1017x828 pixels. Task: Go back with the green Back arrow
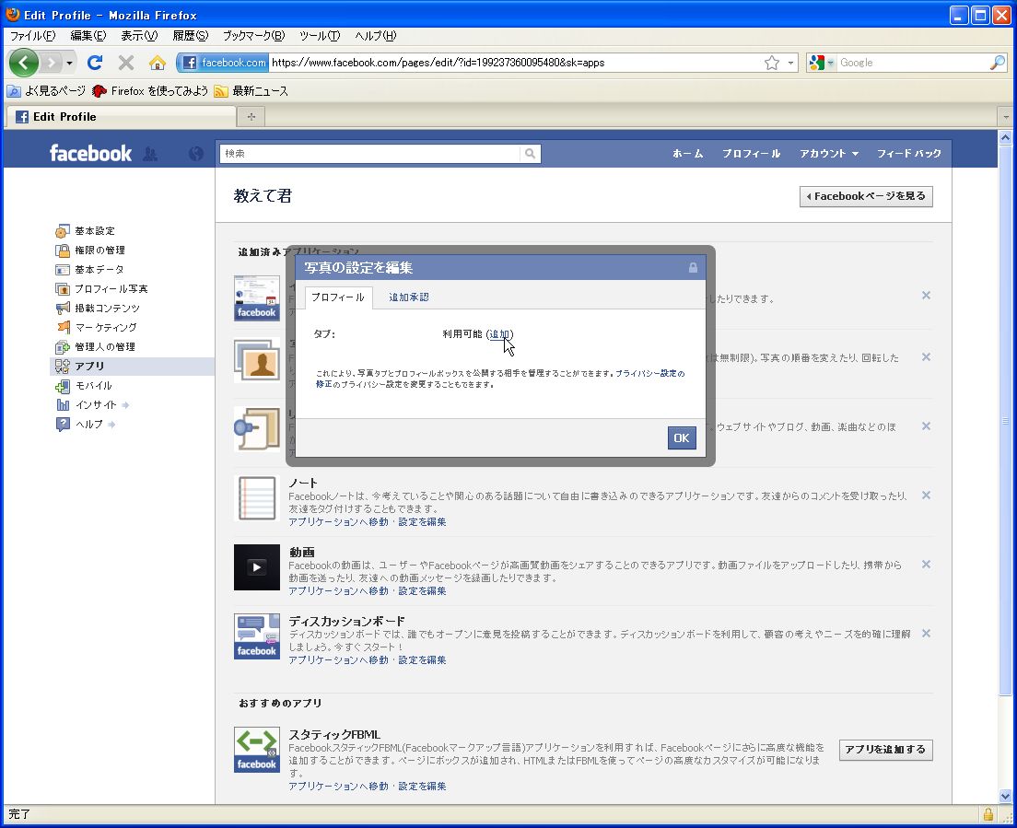tap(24, 63)
